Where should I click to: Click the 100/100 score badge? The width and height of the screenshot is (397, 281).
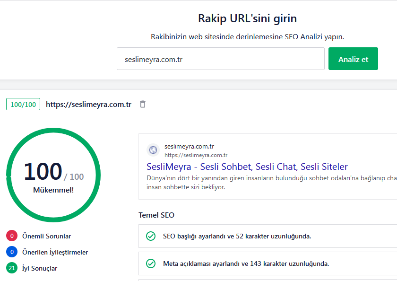pos(23,104)
